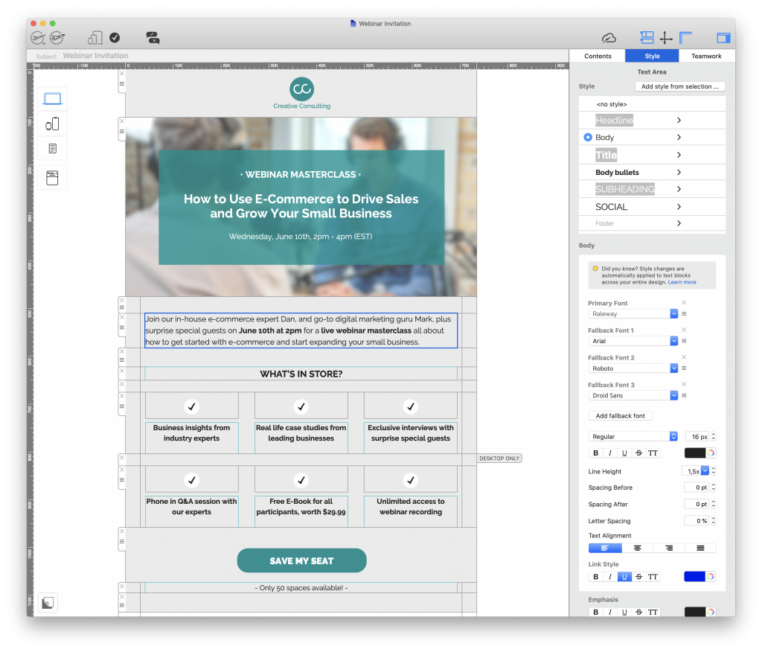This screenshot has width=762, height=652.
Task: Toggle the rulers icon
Action: pyautogui.click(x=685, y=37)
